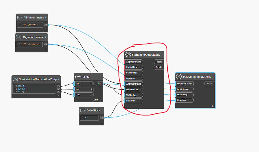Viewport: 259px width, 152px height.
Task: Open the three-dot options menu on the Range node
Action: 101,100
